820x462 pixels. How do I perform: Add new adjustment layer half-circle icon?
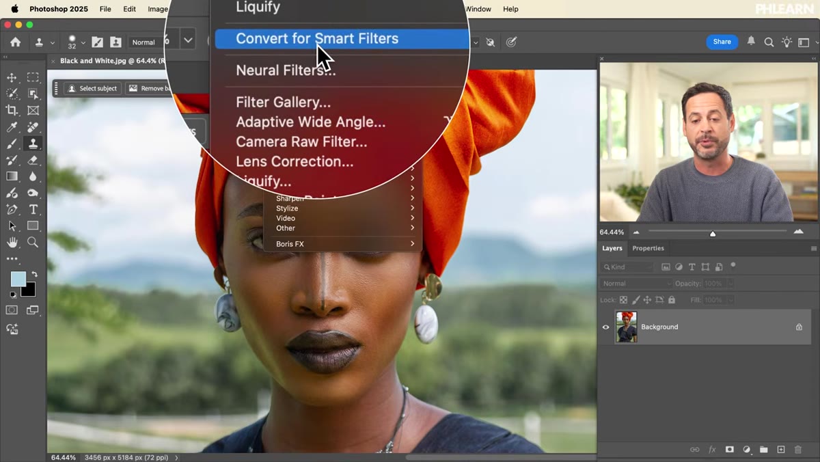(x=747, y=449)
